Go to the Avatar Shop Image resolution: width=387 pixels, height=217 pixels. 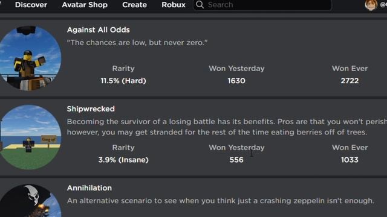pyautogui.click(x=85, y=5)
